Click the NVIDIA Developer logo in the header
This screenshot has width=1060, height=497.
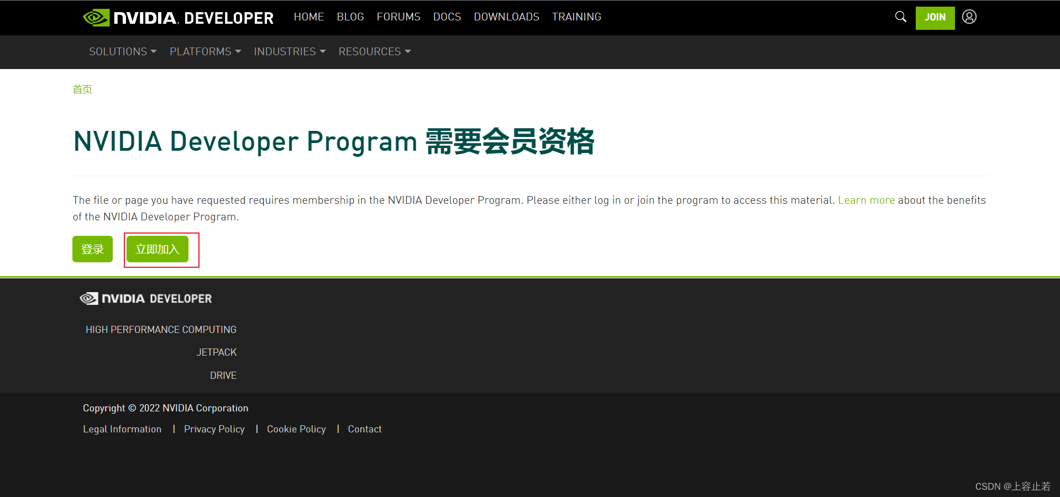point(177,17)
